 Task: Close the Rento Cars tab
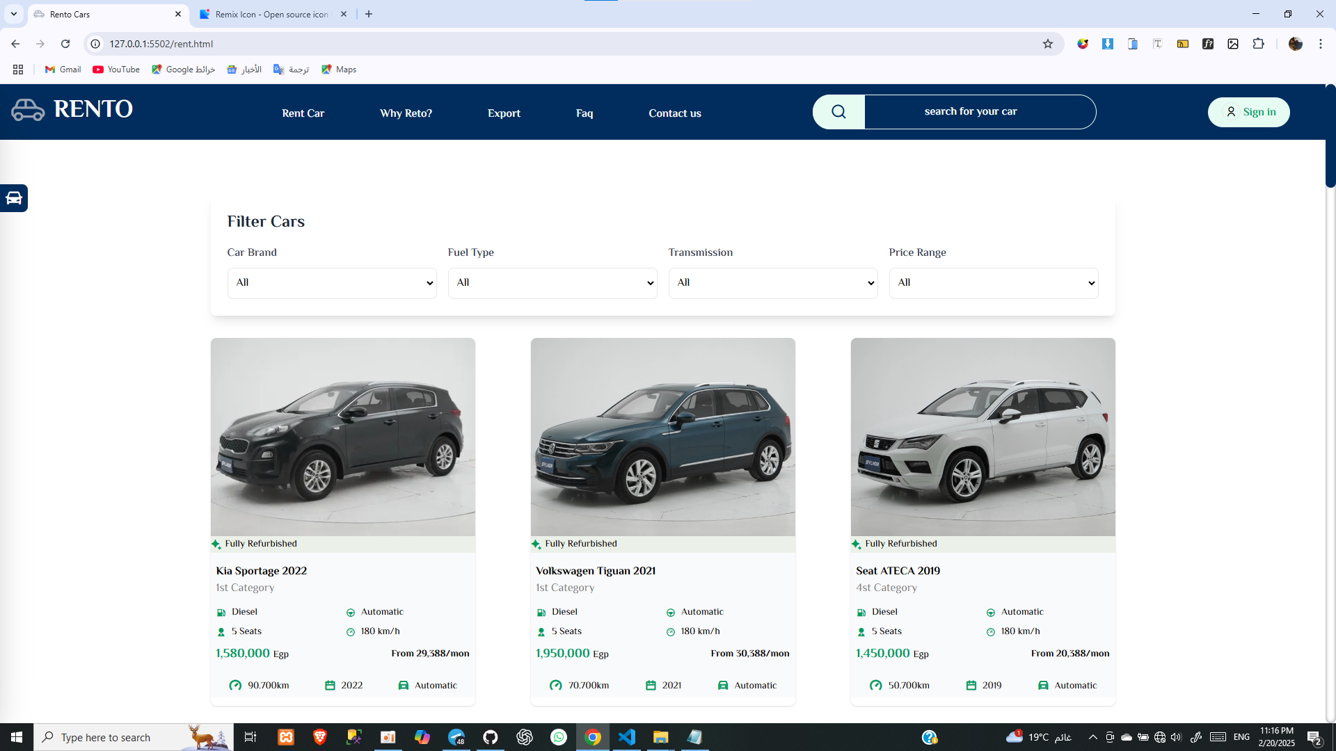point(178,14)
